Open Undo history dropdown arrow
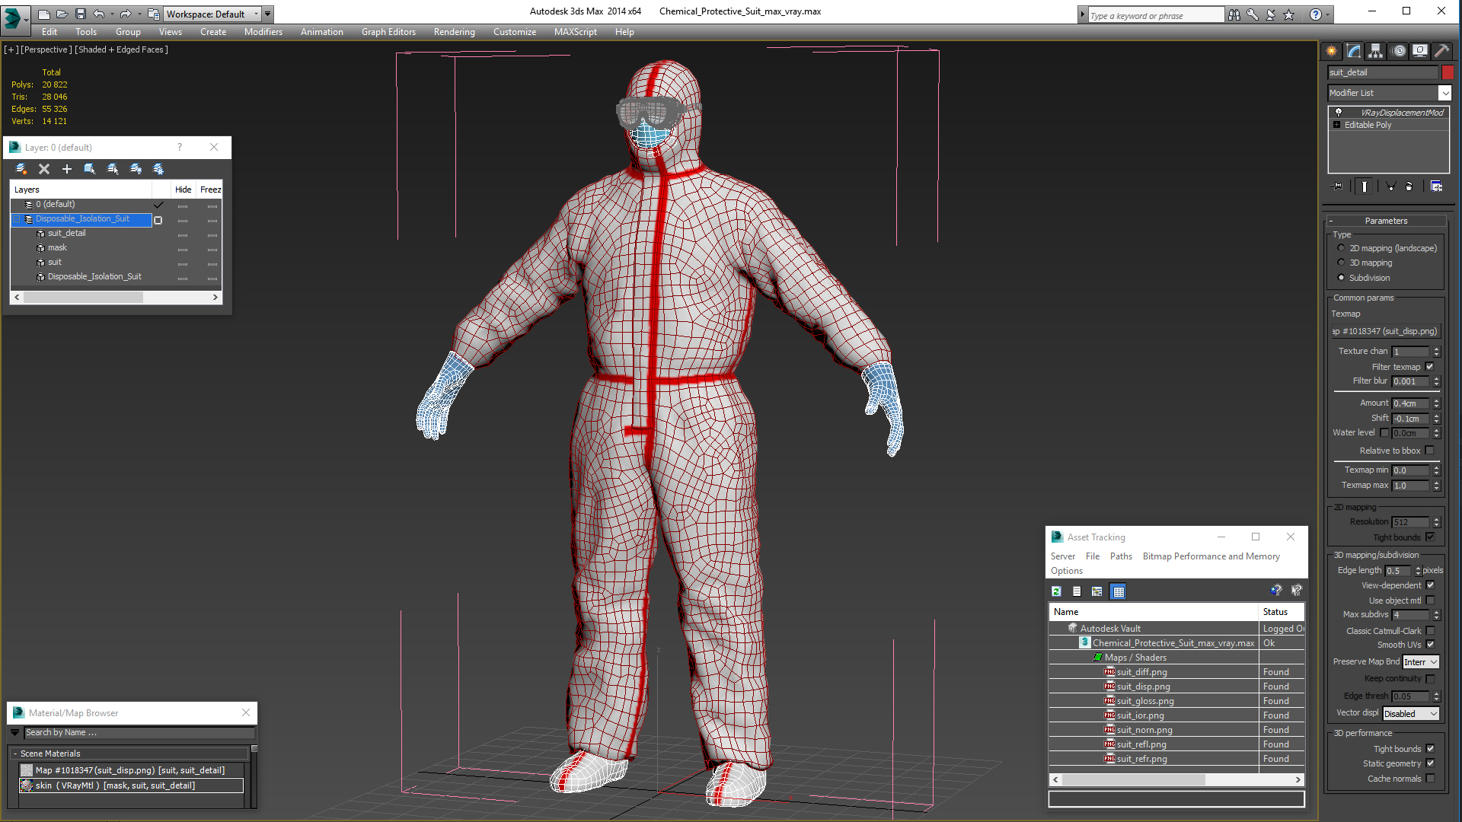The height and width of the screenshot is (822, 1462). point(111,14)
